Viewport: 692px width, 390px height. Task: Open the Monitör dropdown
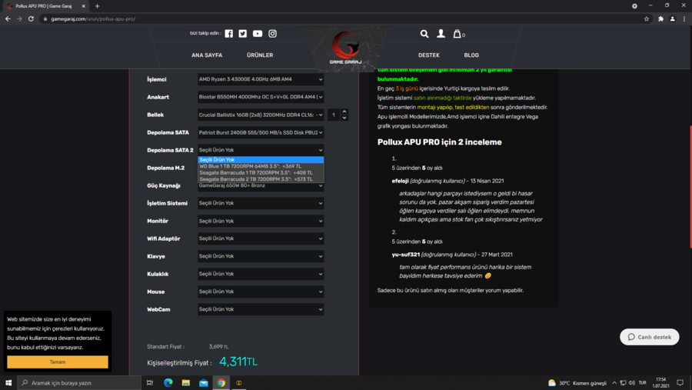(x=261, y=221)
